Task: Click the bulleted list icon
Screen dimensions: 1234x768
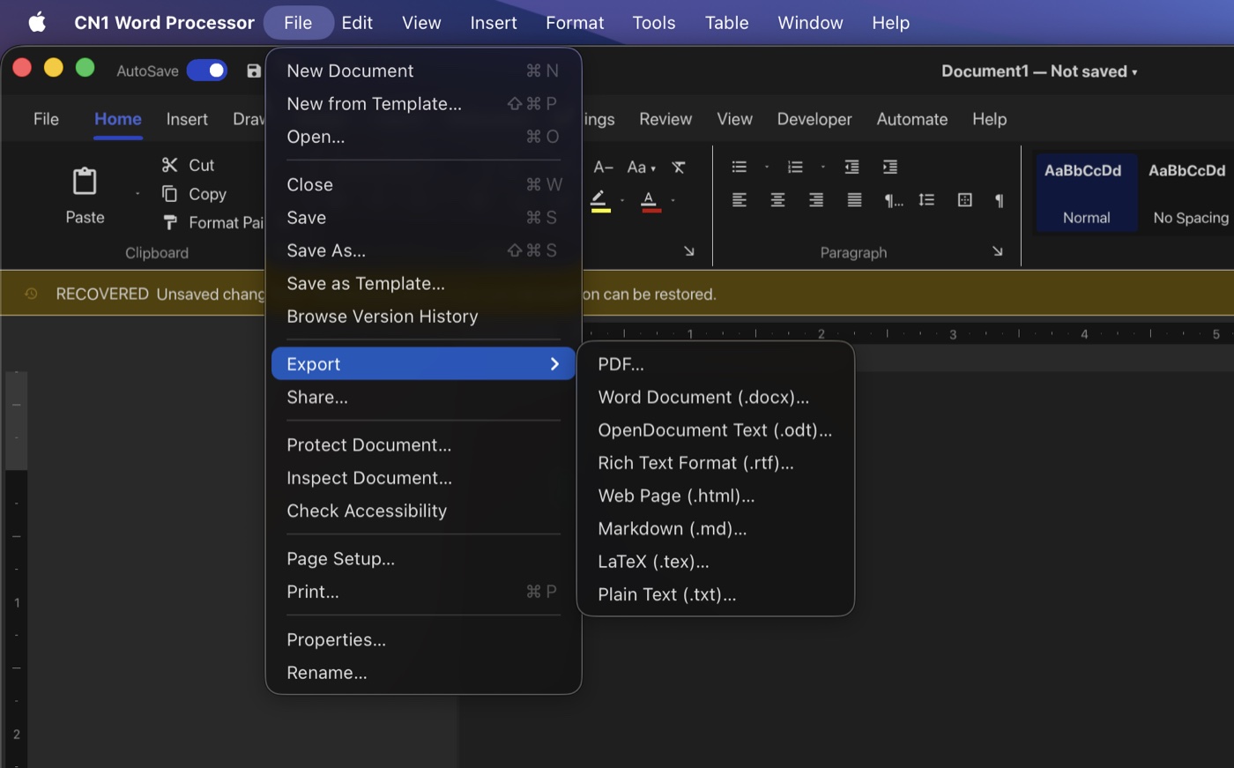Action: click(x=739, y=167)
